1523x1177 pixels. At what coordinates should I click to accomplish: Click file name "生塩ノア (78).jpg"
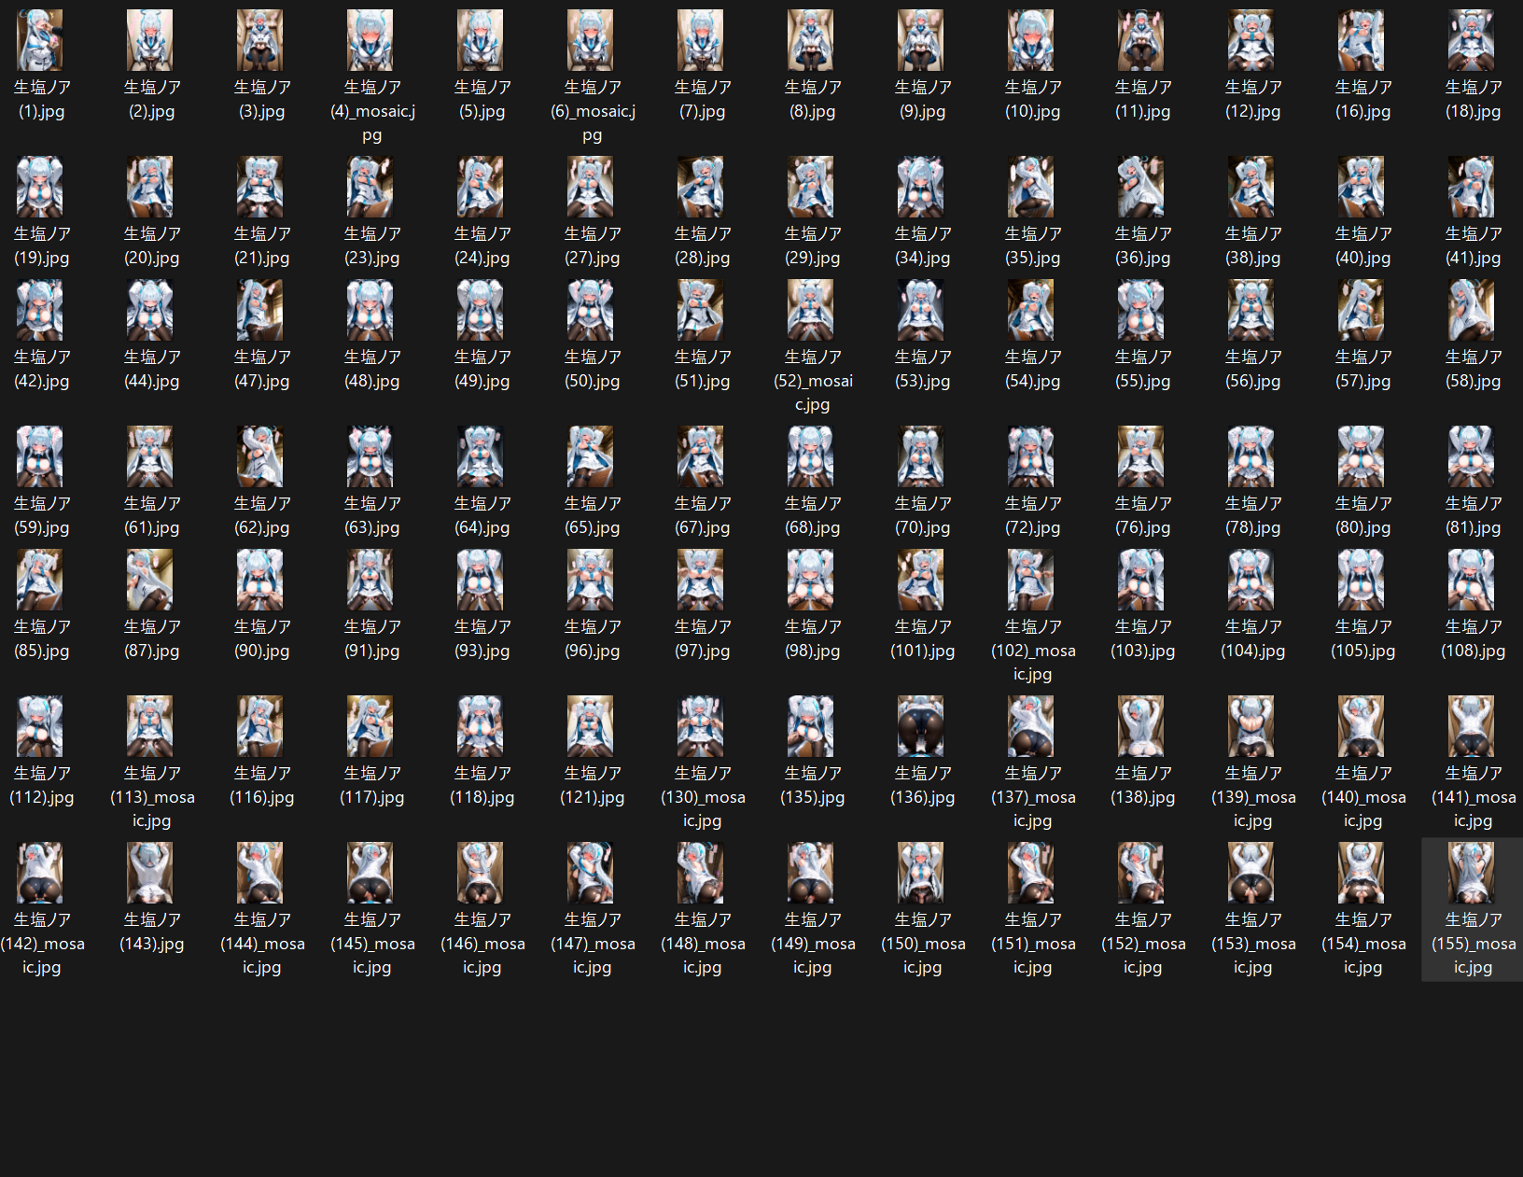(x=1252, y=515)
